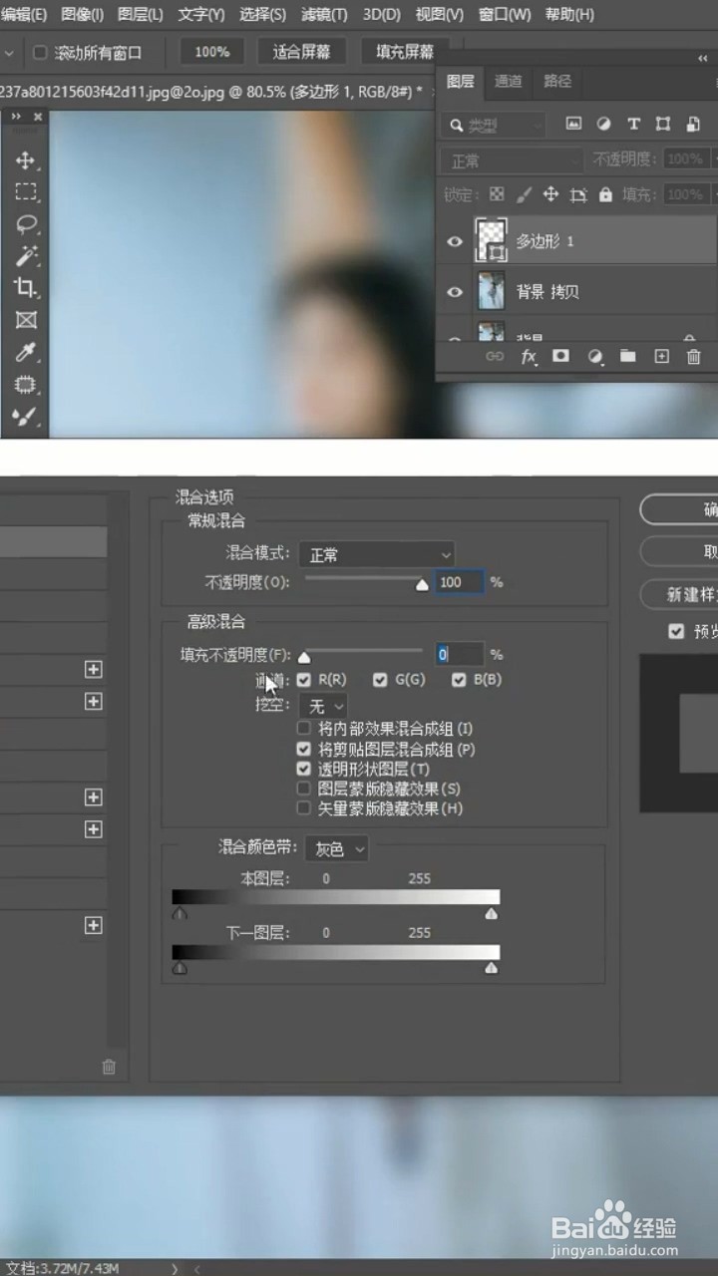Open Layers panel blend mode 正常 dropdown

pyautogui.click(x=513, y=160)
